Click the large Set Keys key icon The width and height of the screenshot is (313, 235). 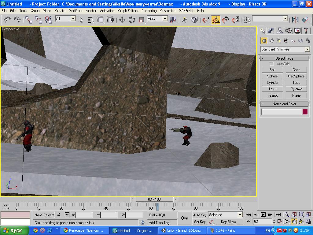184,218
